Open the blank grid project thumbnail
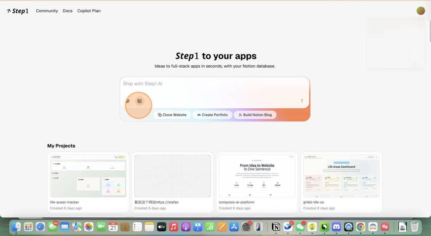 [x=173, y=176]
